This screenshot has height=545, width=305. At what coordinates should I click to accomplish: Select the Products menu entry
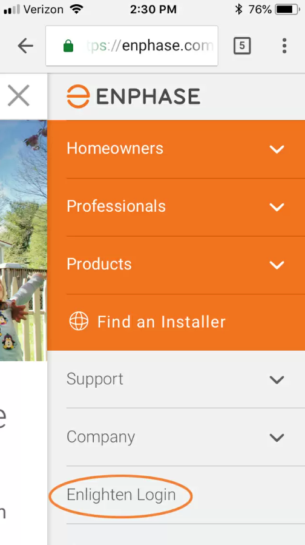click(x=99, y=264)
